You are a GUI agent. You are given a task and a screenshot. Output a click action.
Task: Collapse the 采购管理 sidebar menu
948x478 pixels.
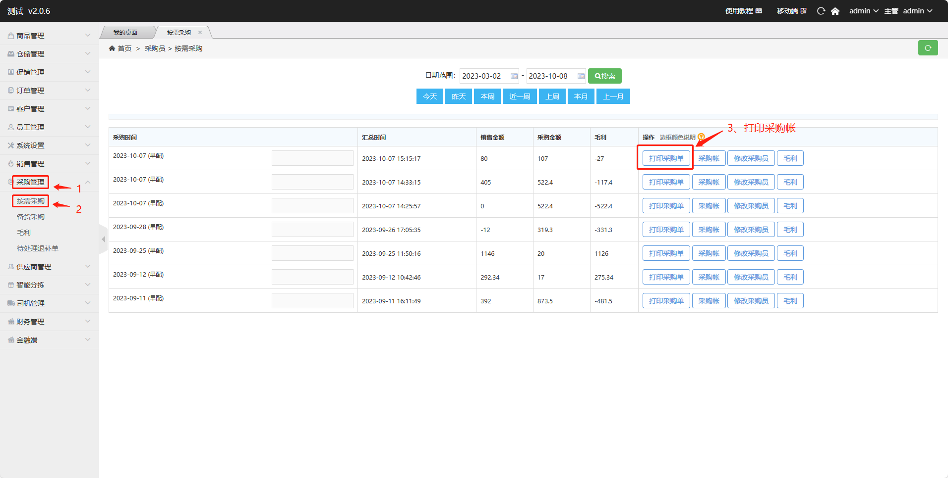click(88, 182)
